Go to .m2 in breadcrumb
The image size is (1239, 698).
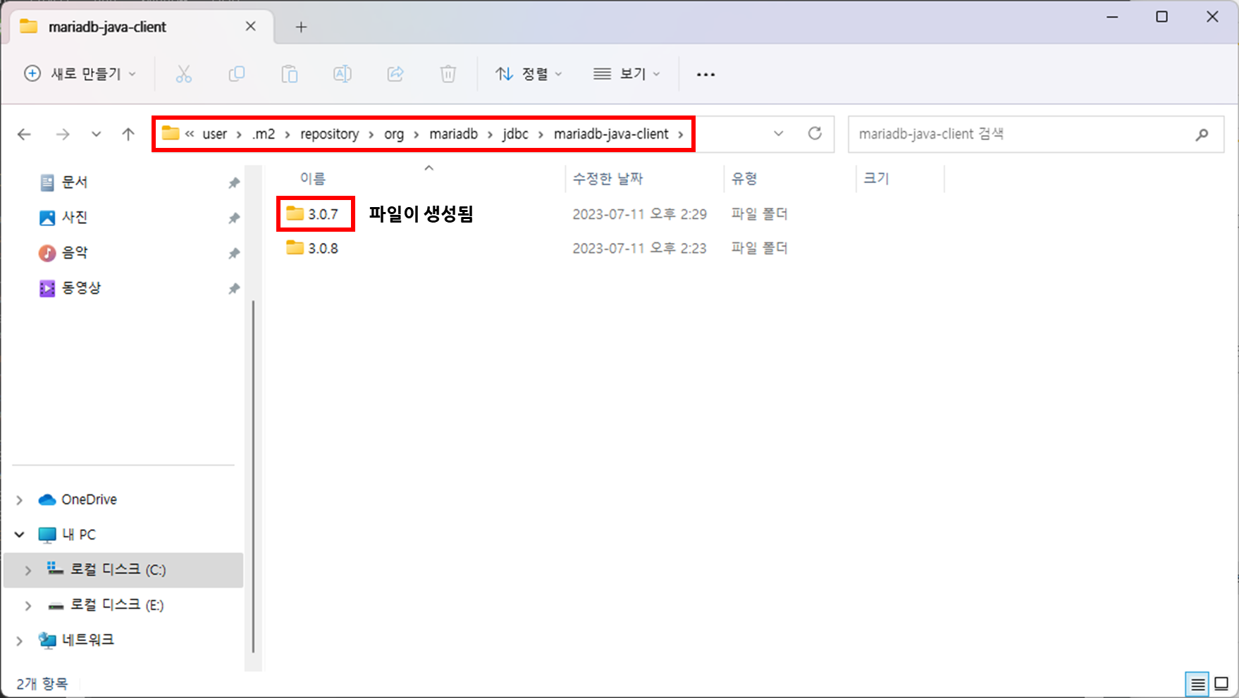(264, 134)
